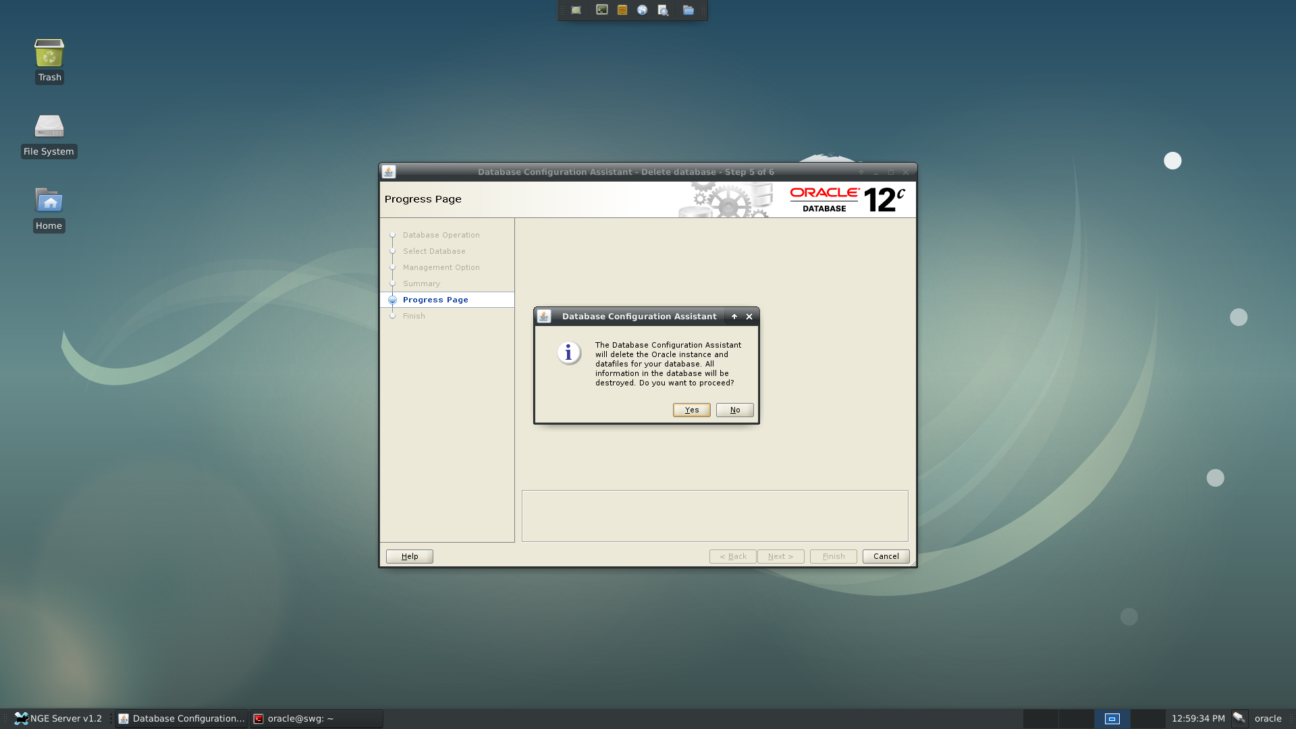Click the Java icon in confirmation dialog title
Screen dimensions: 1296x729
(x=544, y=316)
